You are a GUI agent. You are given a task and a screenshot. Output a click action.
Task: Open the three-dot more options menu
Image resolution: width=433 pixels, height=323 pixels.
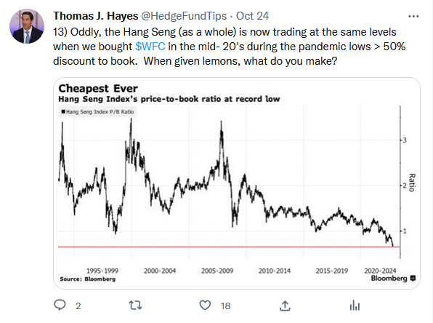pyautogui.click(x=413, y=16)
